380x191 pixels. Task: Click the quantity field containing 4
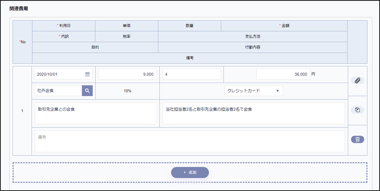(x=191, y=74)
